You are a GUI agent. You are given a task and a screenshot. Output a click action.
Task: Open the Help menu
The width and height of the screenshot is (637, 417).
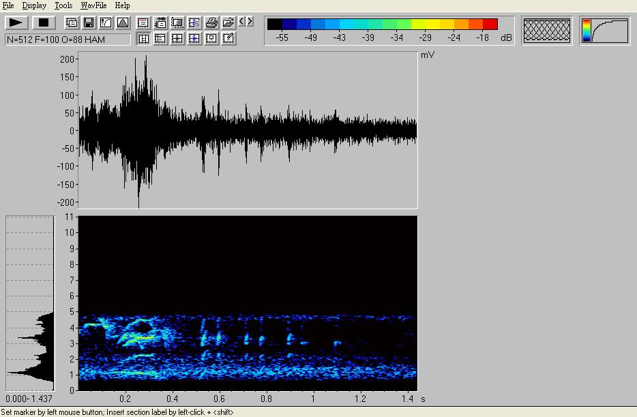(122, 5)
